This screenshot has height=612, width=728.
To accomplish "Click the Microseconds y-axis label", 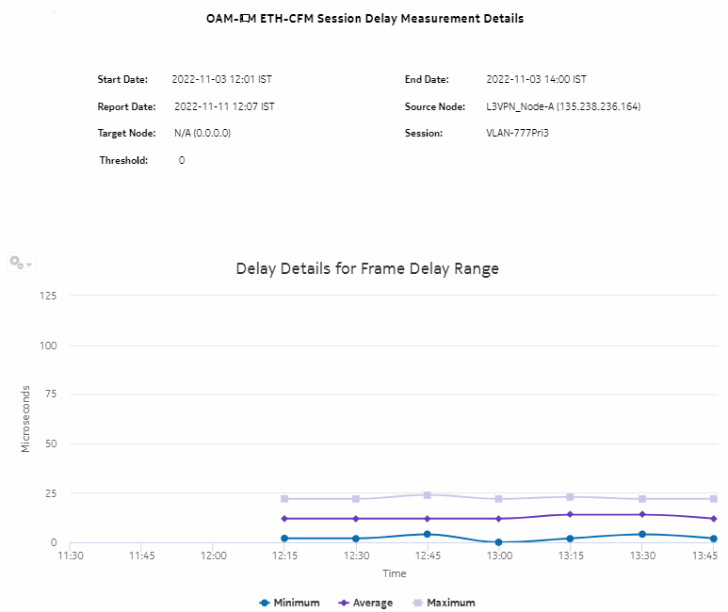I will pyautogui.click(x=25, y=419).
